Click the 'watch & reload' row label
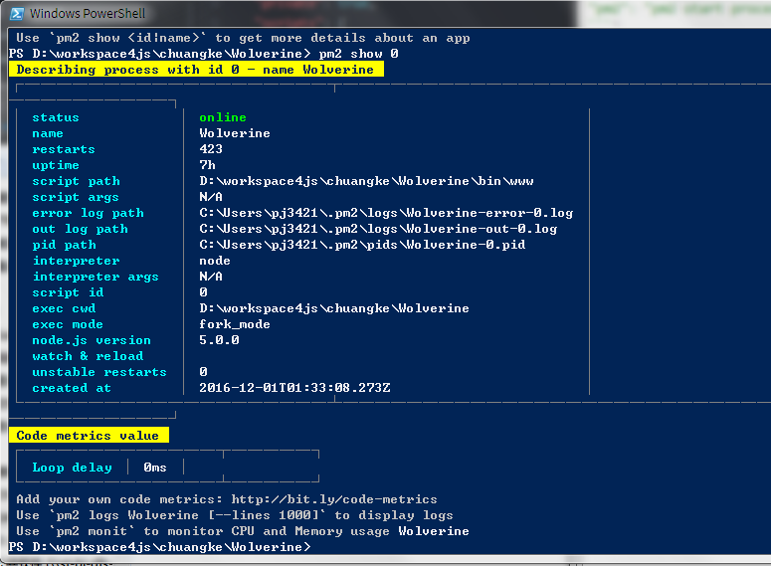This screenshot has width=771, height=566. click(88, 356)
